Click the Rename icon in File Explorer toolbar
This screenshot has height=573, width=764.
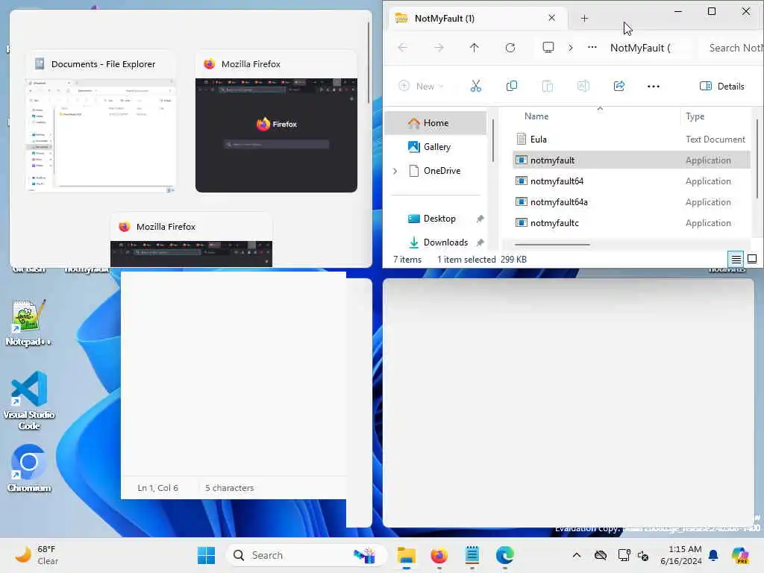point(583,87)
